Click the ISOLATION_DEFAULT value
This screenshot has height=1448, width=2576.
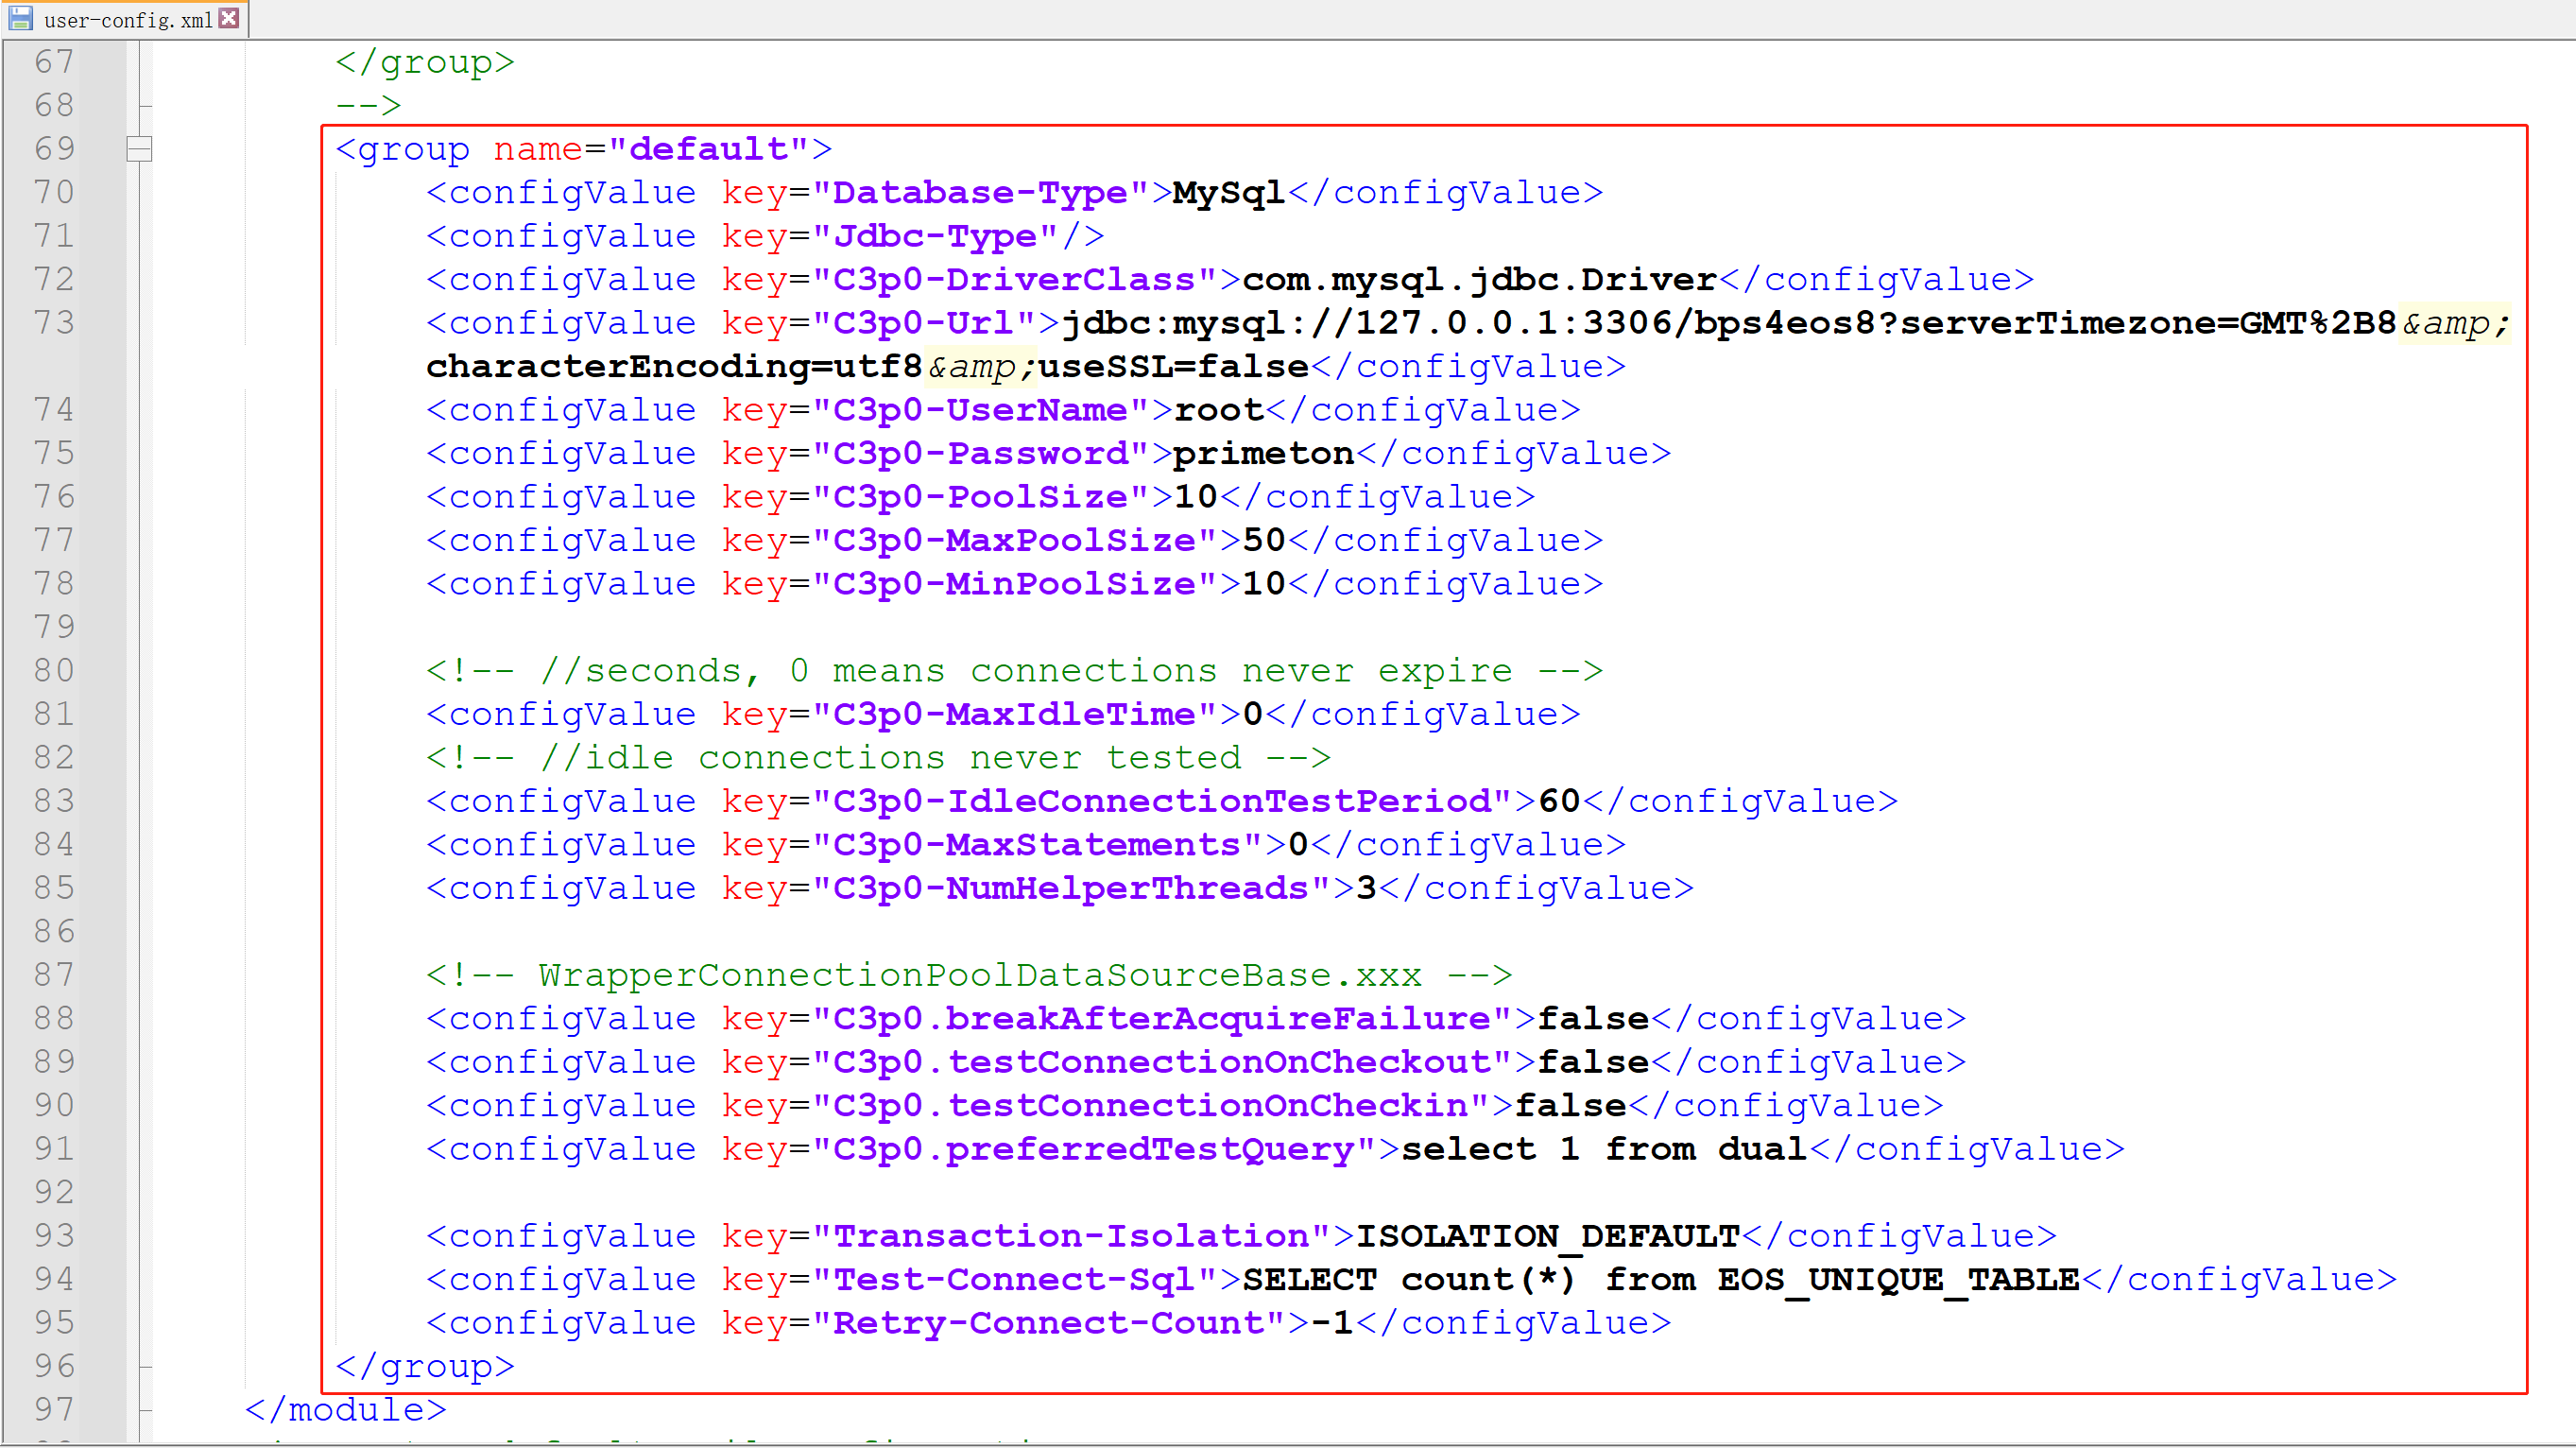click(x=1547, y=1236)
